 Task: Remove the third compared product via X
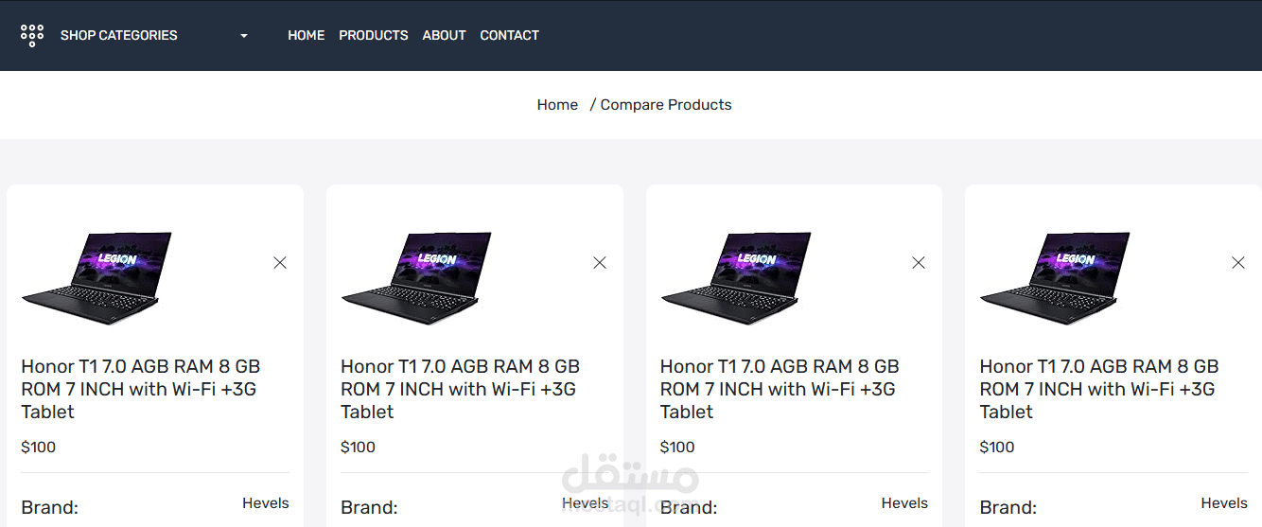coord(919,262)
